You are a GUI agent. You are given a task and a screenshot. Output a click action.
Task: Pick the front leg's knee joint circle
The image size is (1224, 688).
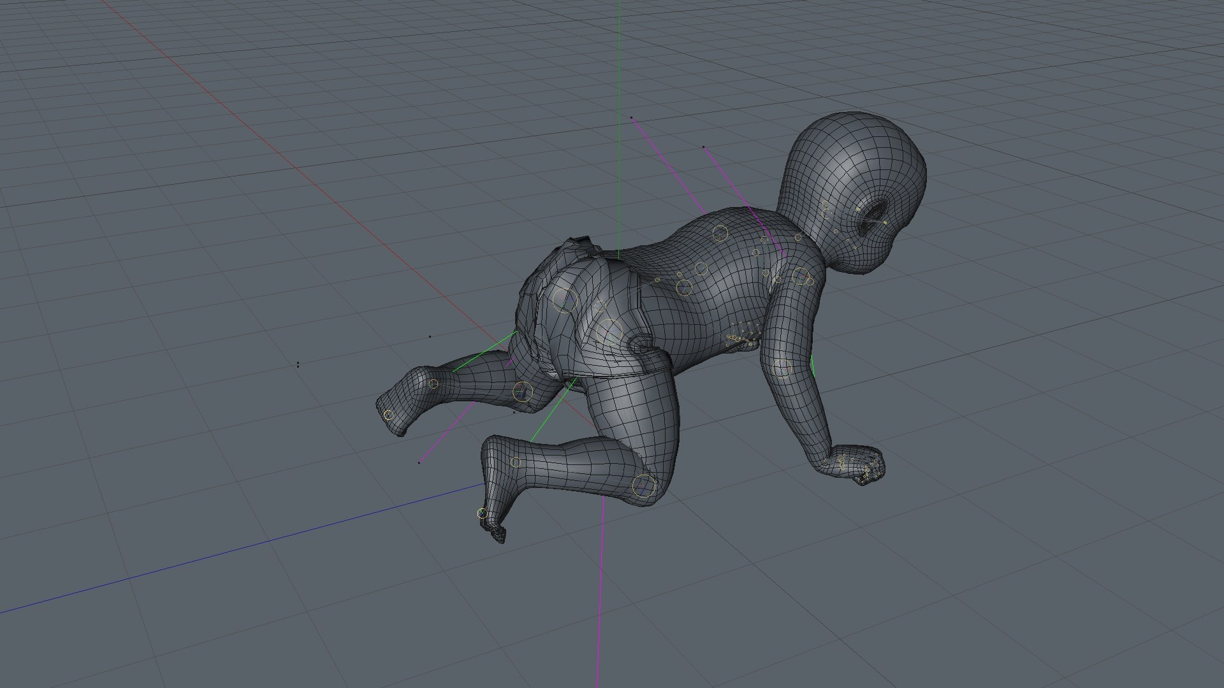(x=645, y=486)
